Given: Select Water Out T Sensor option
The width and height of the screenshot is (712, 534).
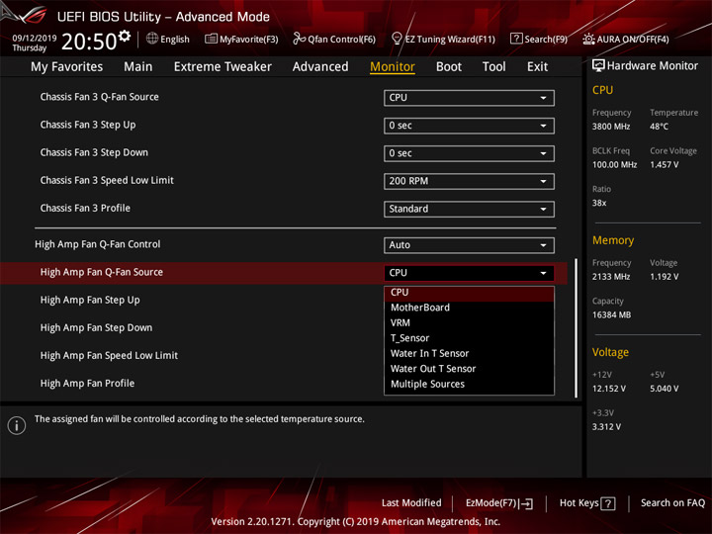Looking at the screenshot, I should coord(469,369).
